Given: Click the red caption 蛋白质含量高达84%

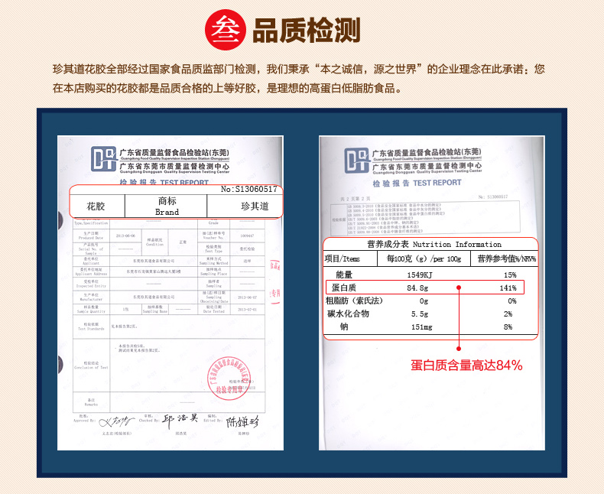Looking at the screenshot, I should (466, 366).
